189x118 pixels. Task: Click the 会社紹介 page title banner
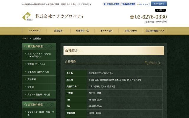point(114,50)
